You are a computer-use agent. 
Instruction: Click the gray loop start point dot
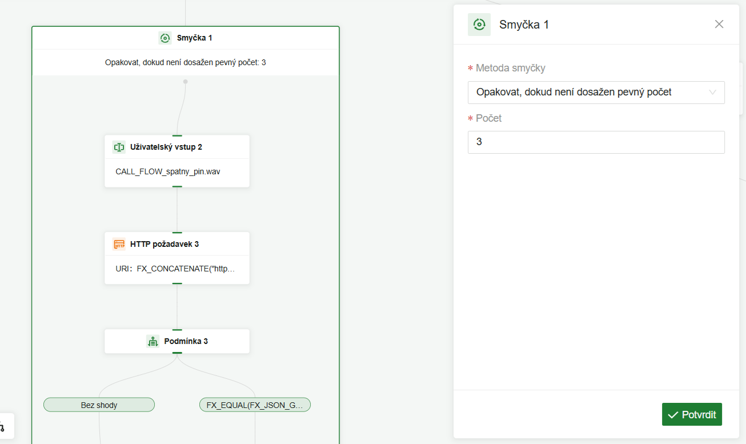click(x=185, y=82)
